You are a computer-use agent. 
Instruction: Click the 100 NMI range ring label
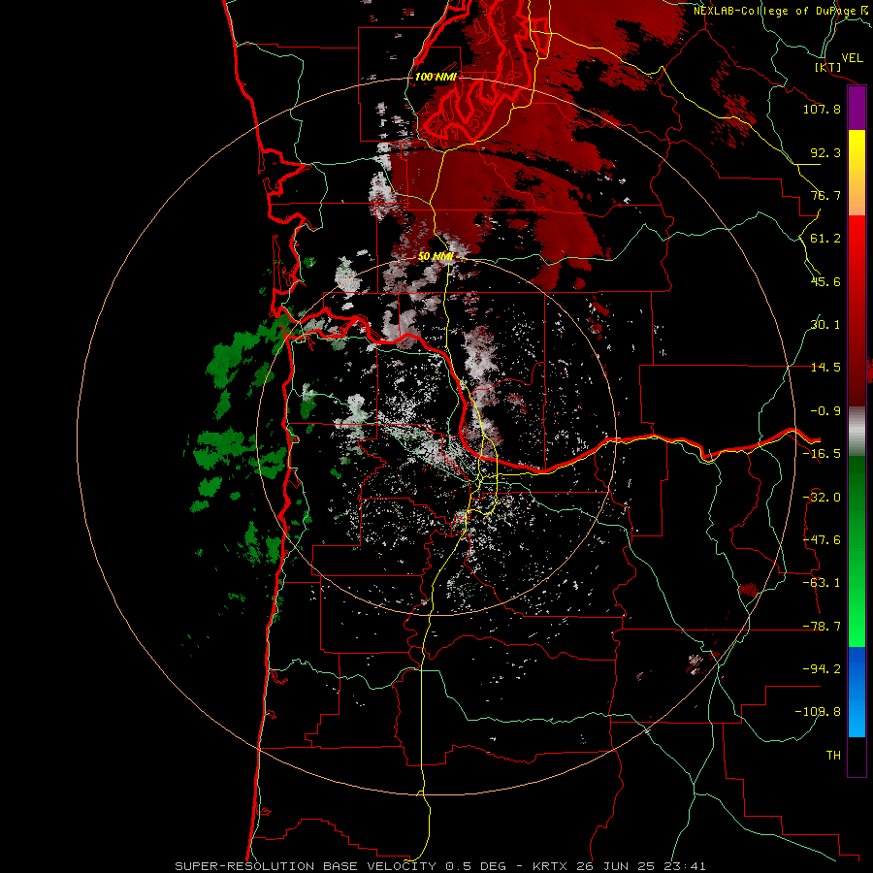(436, 77)
